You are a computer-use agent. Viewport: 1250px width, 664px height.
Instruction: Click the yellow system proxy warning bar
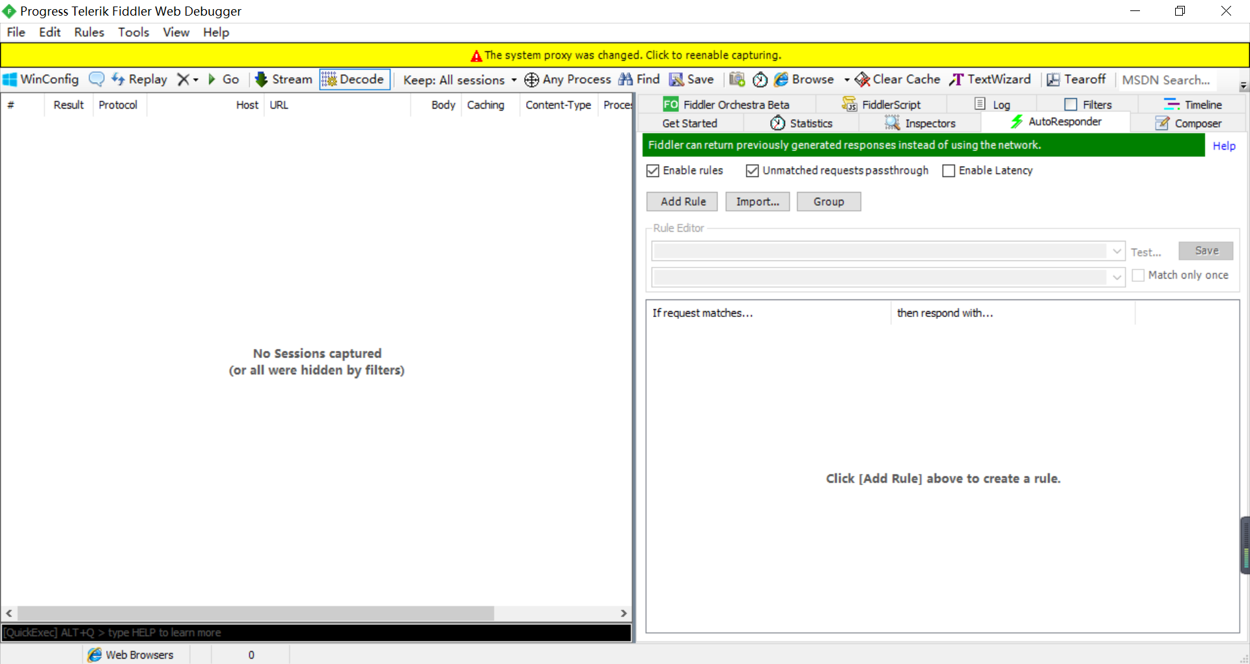(x=625, y=55)
